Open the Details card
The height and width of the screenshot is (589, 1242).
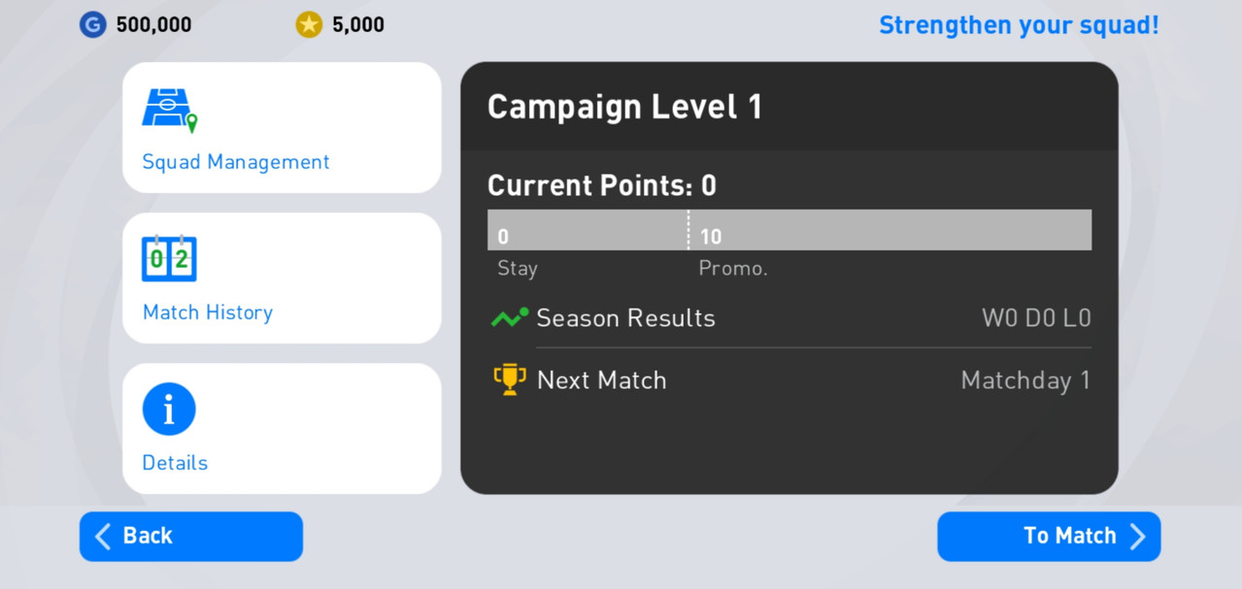282,428
